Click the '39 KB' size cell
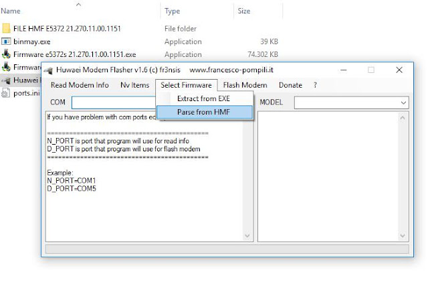Screen dimensions: 428x288 pyautogui.click(x=269, y=42)
